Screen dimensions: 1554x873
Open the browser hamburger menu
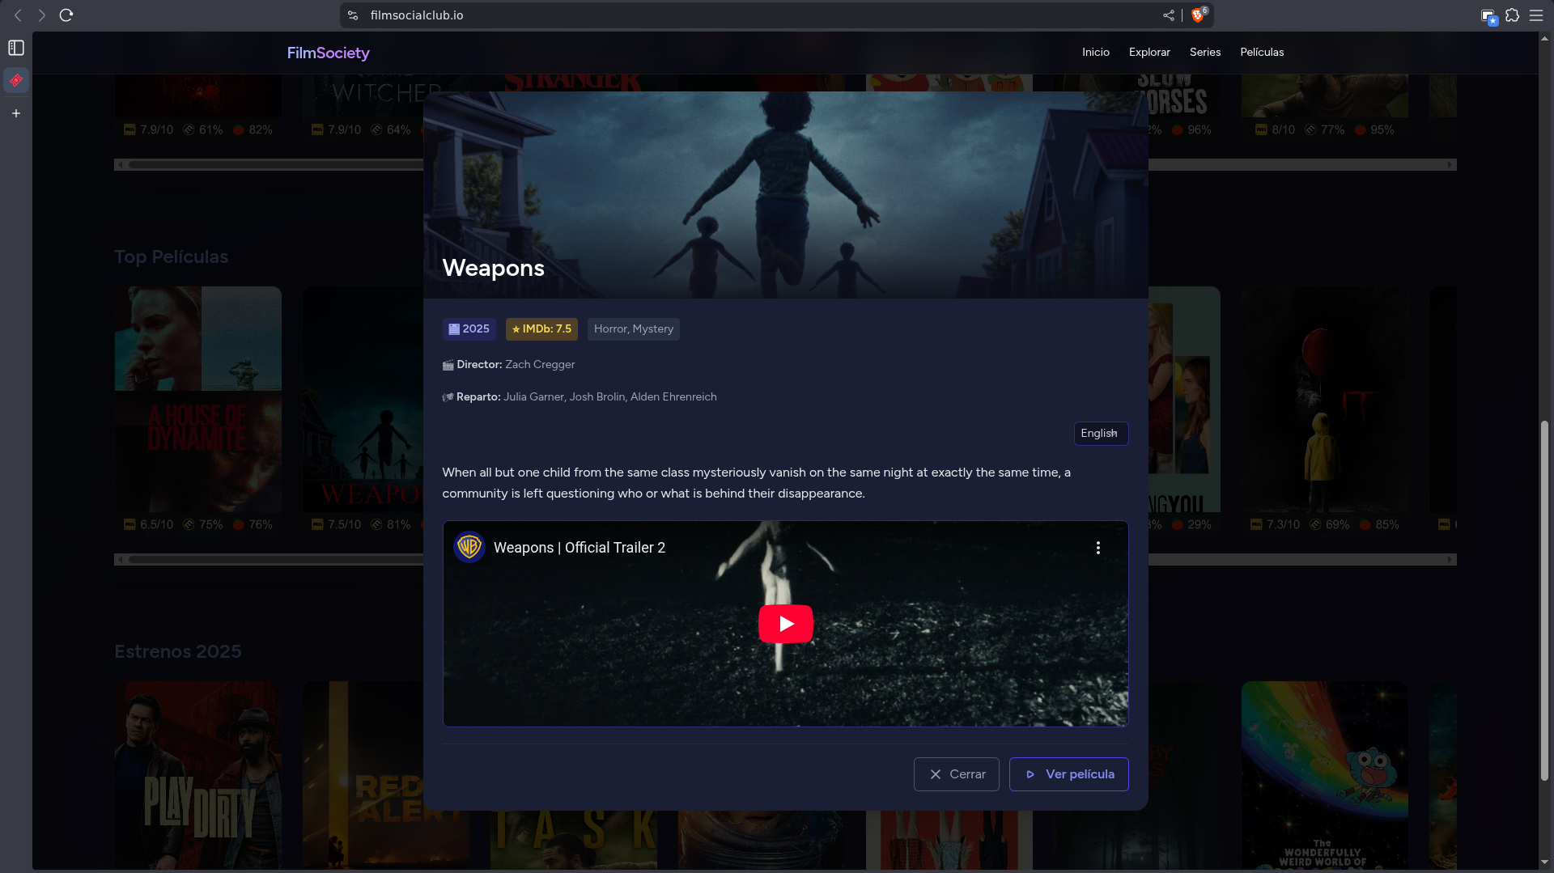click(x=1535, y=15)
